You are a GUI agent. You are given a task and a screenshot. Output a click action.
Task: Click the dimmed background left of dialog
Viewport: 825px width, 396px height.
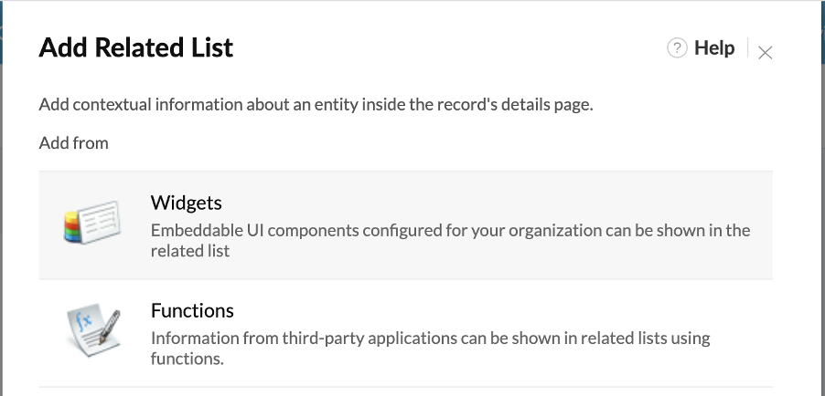tap(1, 210)
